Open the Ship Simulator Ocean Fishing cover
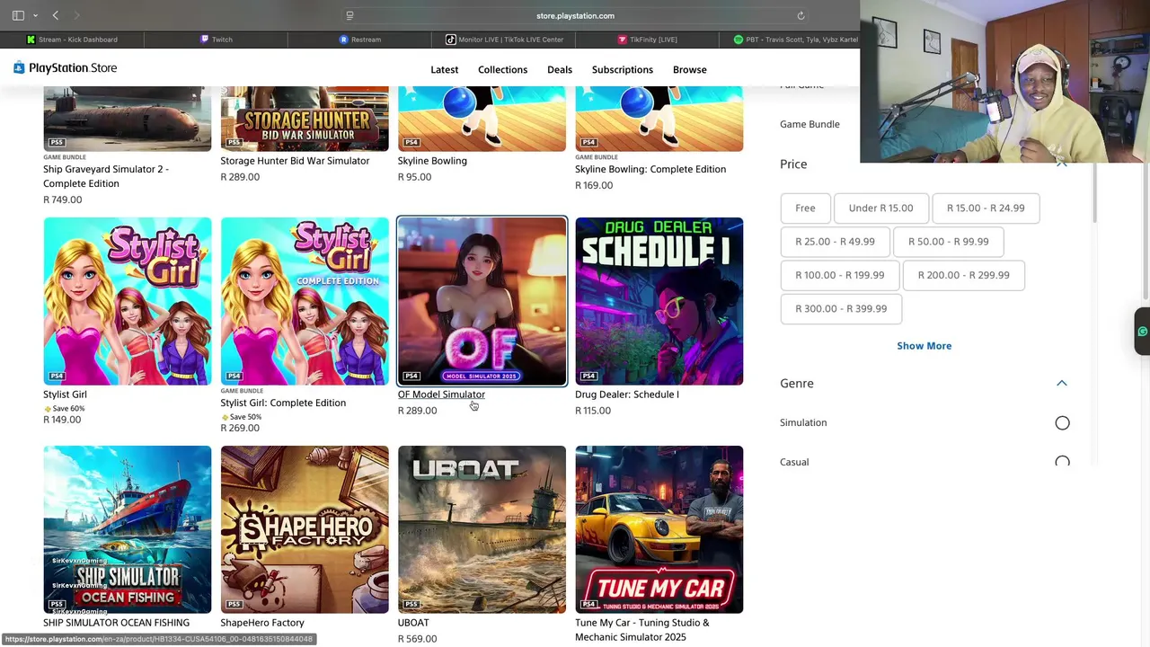This screenshot has height=647, width=1150. pos(128,529)
